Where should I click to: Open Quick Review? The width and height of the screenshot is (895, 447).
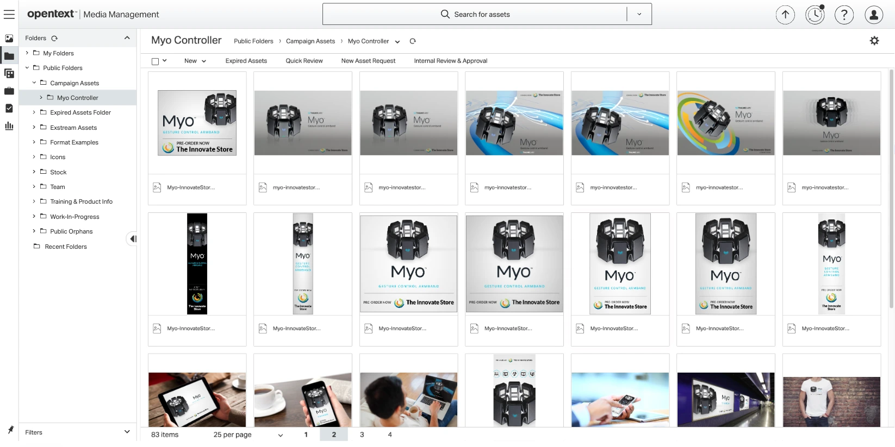304,61
